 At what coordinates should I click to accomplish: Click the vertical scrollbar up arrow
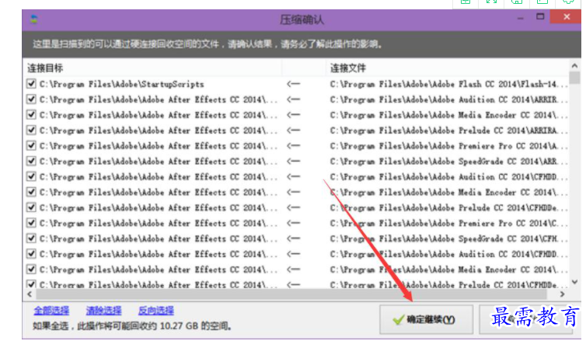pos(574,66)
